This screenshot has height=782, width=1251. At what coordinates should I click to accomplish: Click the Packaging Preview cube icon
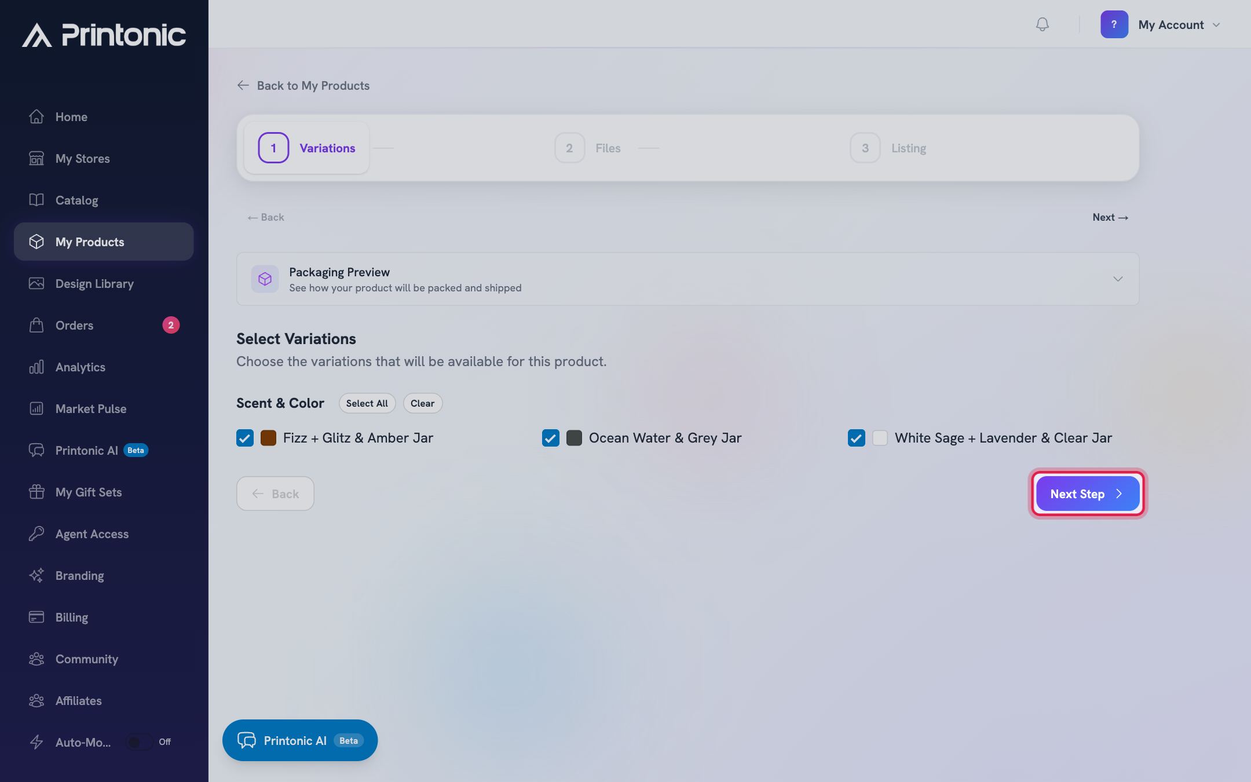point(265,279)
